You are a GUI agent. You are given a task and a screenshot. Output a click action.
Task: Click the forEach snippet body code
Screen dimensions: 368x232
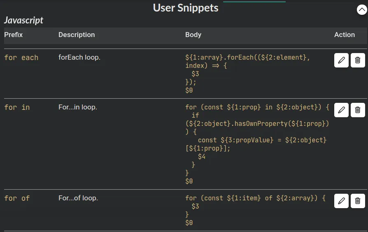[248, 74]
